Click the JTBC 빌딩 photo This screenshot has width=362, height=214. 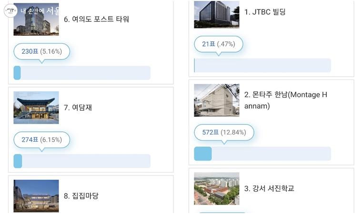coord(217,14)
